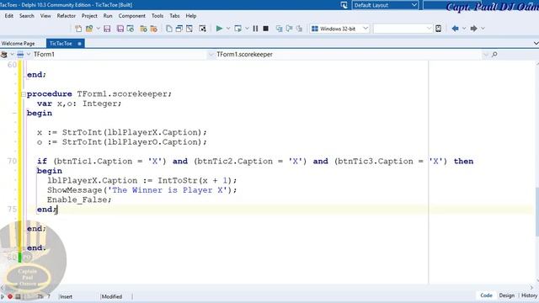Click the search magnifier icon in navigation bar

click(494, 54)
